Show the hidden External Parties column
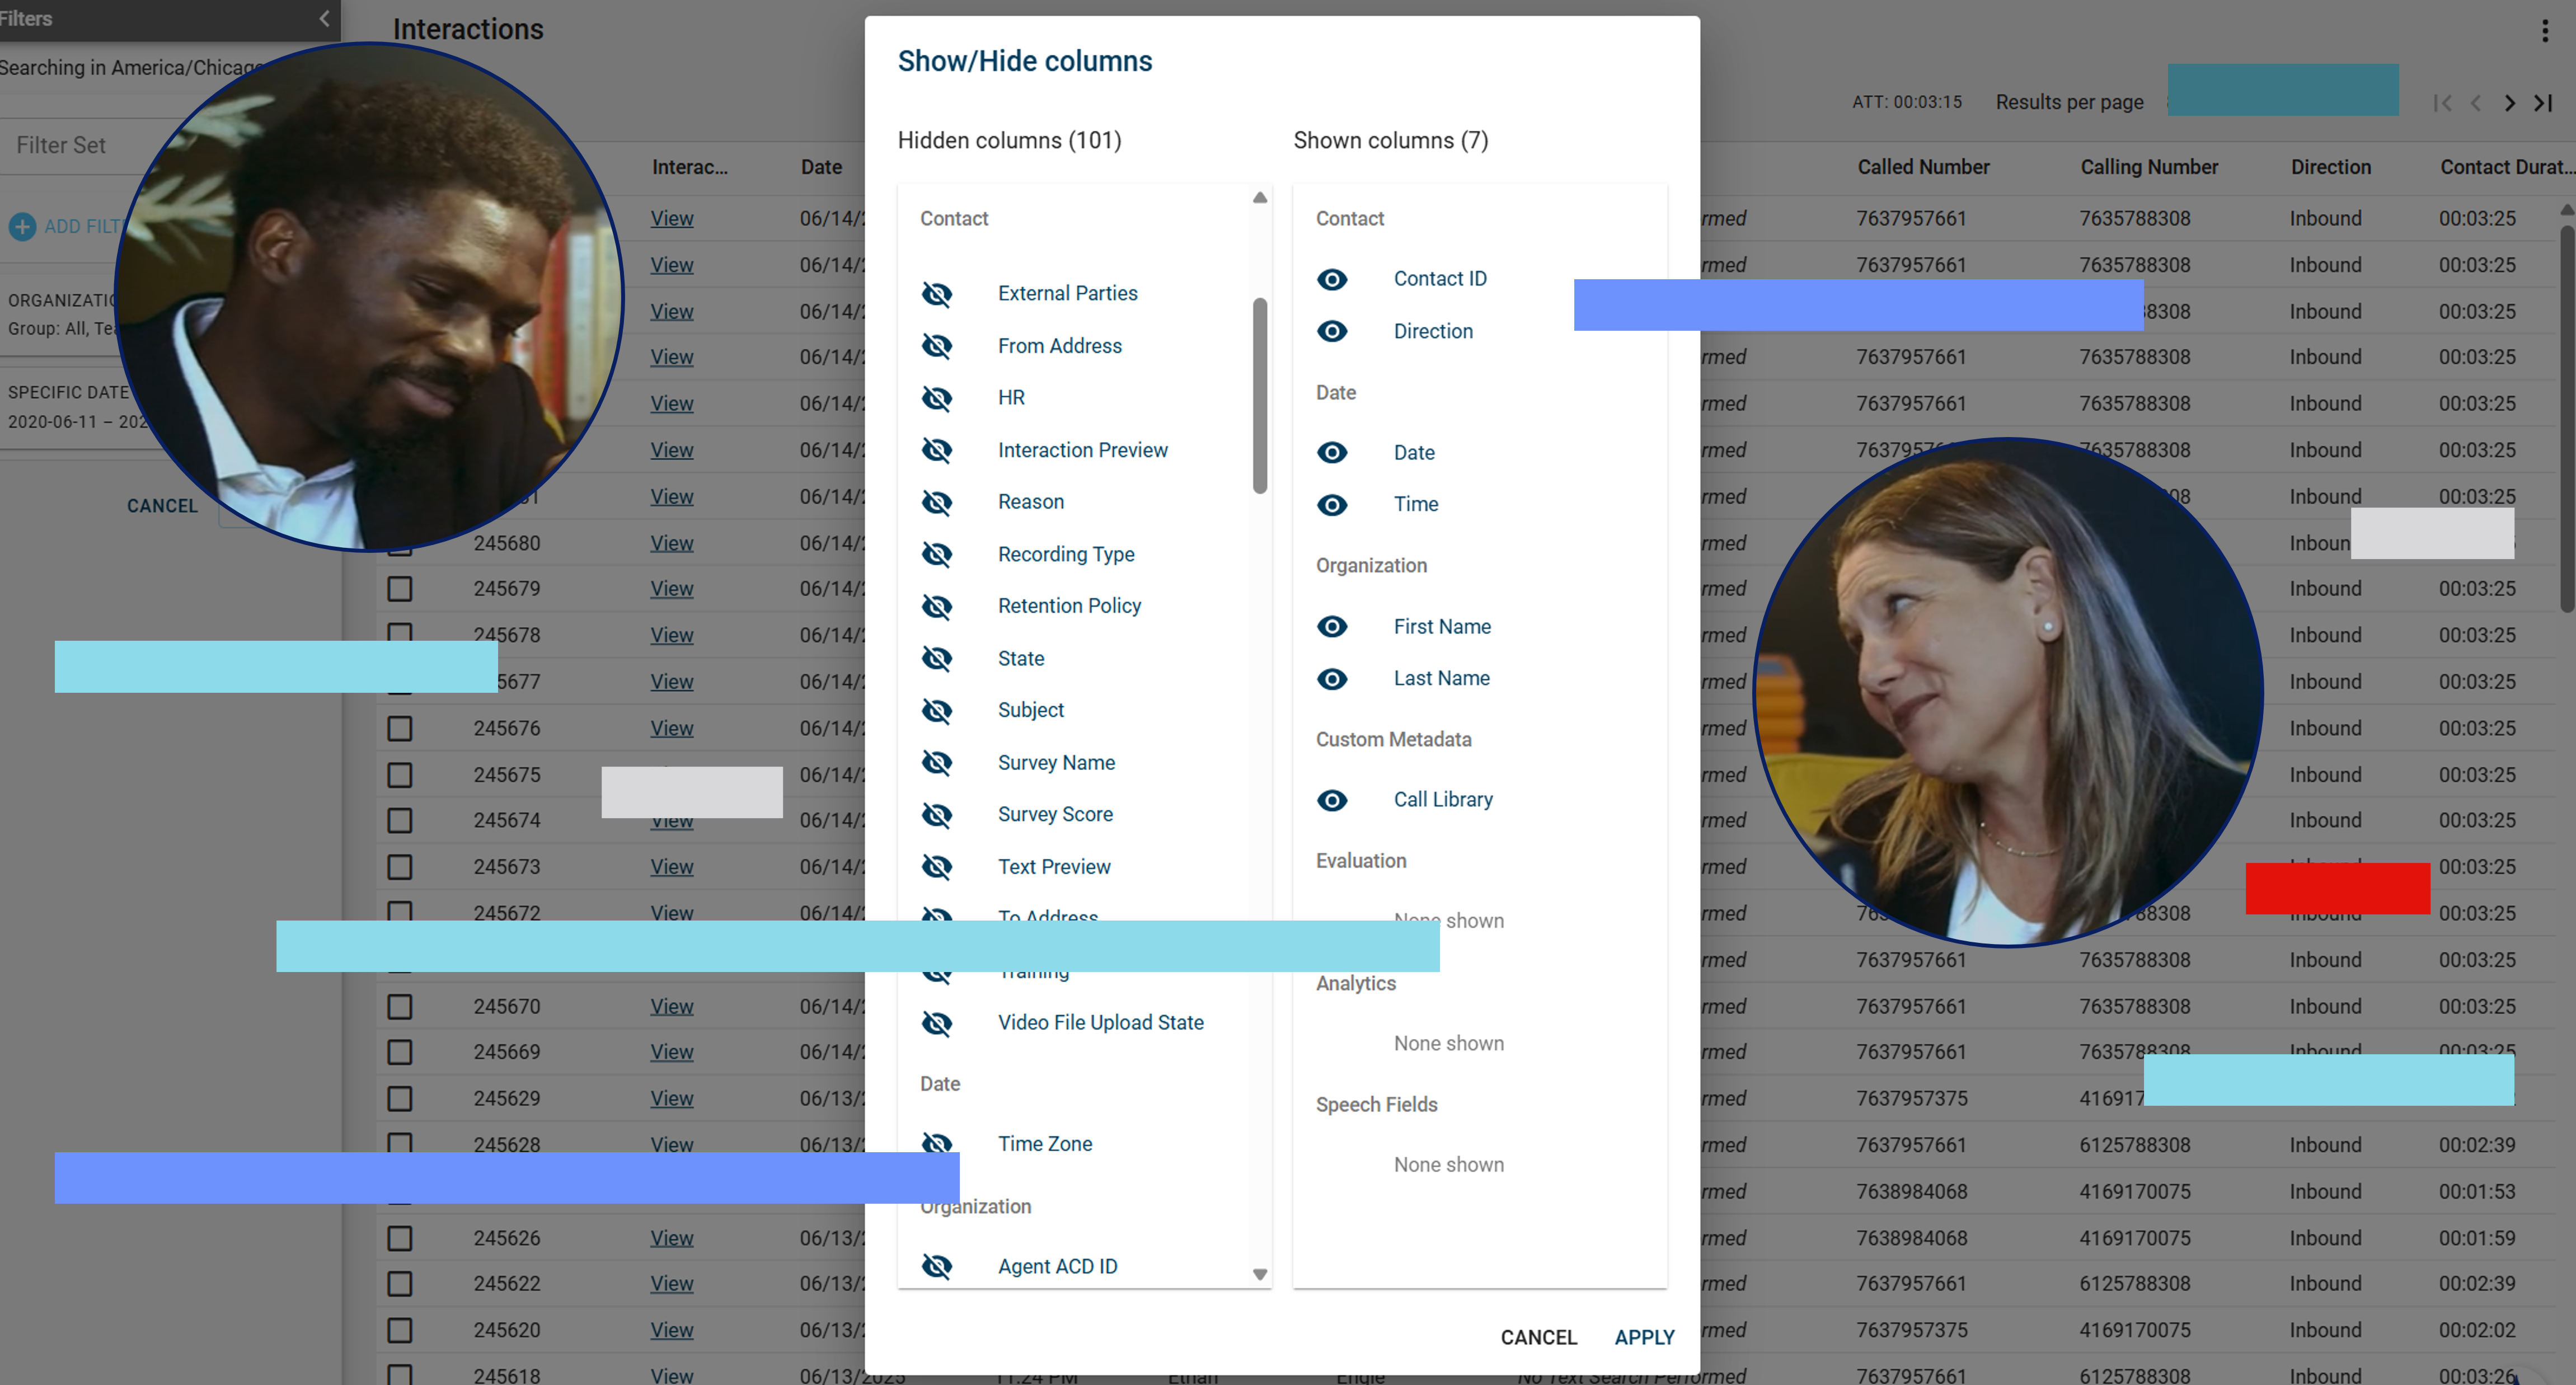Image resolution: width=2576 pixels, height=1385 pixels. point(936,293)
